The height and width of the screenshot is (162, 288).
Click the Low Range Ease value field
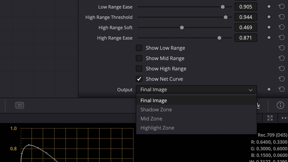[246, 7]
